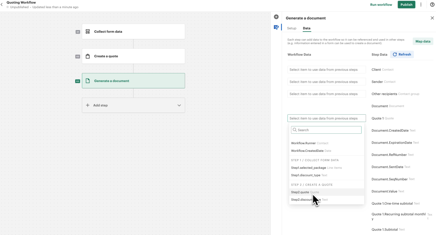Expand the Add step chevron
Screen dimensions: 436x235
click(179, 105)
